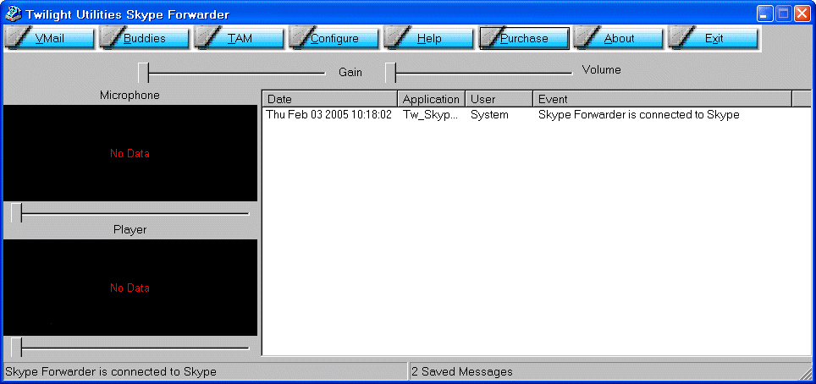The image size is (816, 384).
Task: Click the 'Skype Forwarder is connected to Skype' event cell
Action: tap(639, 115)
